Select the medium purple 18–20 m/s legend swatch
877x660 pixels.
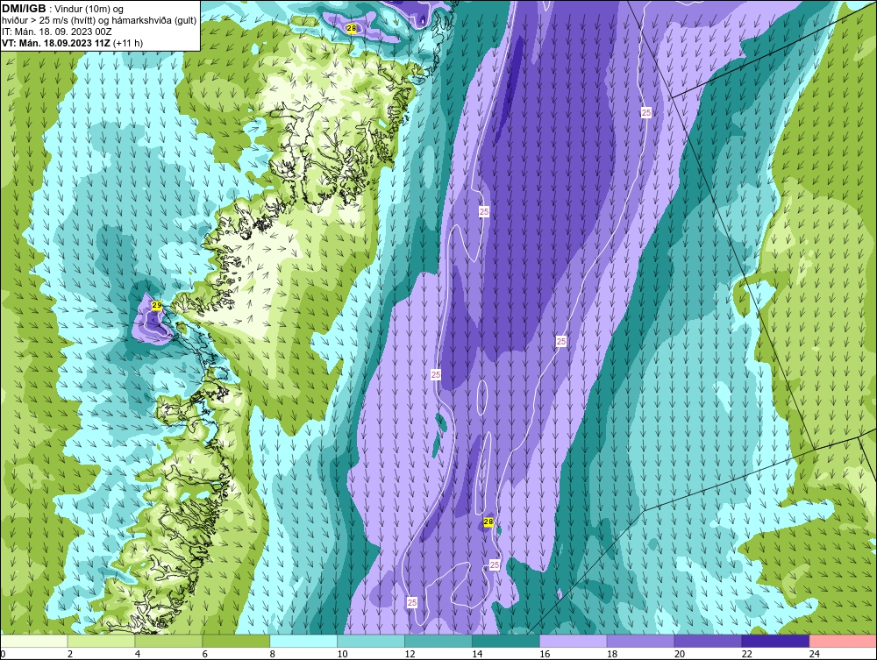[640, 641]
